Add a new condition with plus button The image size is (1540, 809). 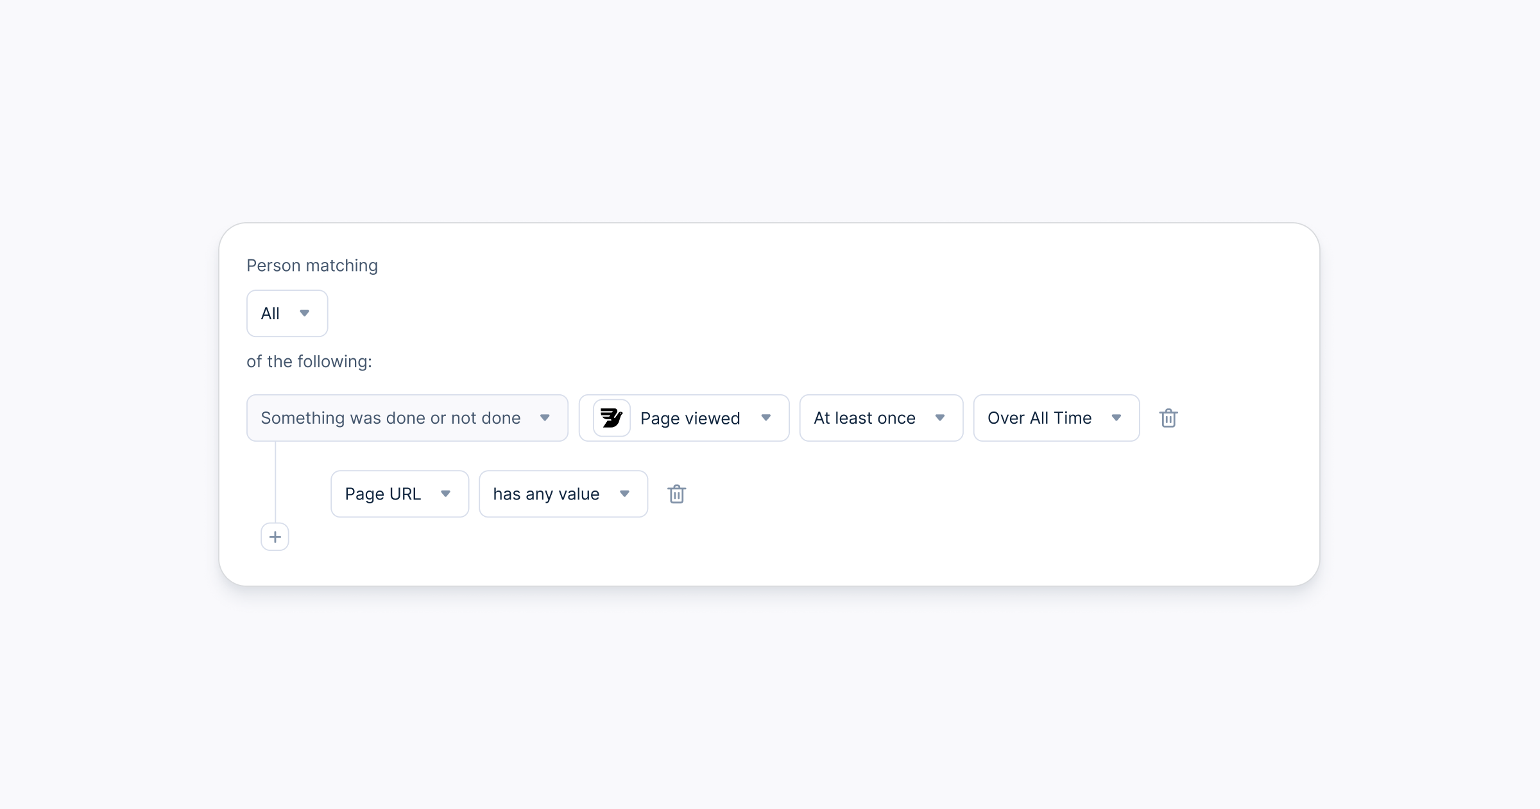coord(275,537)
